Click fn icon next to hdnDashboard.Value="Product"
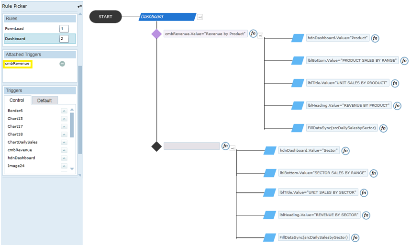The height and width of the screenshot is (246, 411). click(x=375, y=38)
